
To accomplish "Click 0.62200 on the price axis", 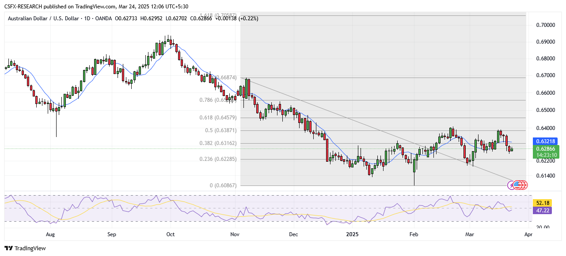I will click(545, 161).
